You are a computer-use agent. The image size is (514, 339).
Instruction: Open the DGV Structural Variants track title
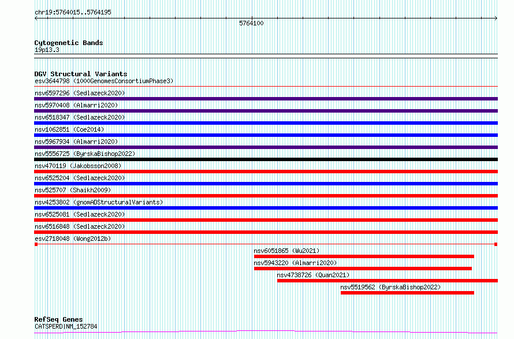pos(81,74)
